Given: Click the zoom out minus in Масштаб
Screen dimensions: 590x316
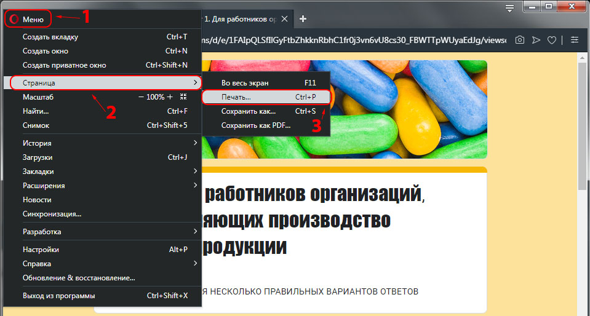Looking at the screenshot, I should [141, 97].
